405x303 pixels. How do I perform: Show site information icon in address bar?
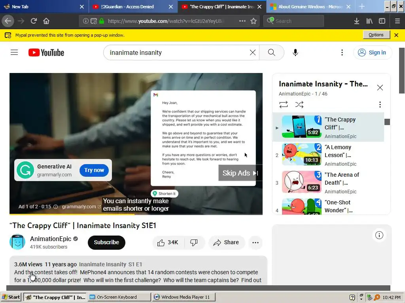[x=85, y=21]
